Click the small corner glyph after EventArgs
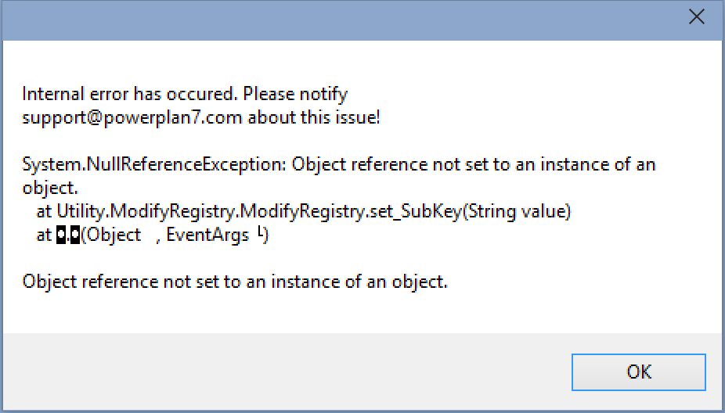Screen dimensions: 725x413 261,233
